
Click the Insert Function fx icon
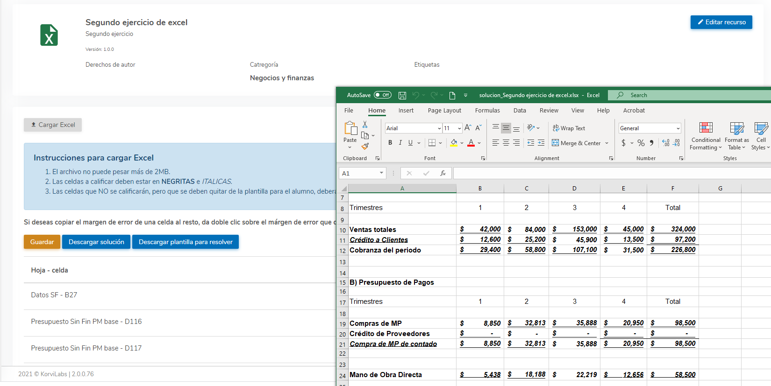[x=443, y=173]
